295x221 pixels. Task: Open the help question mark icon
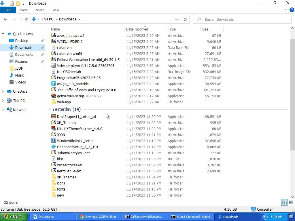(292, 10)
